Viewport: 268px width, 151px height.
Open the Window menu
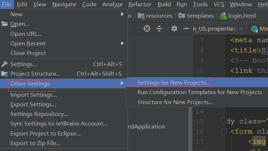[x=241, y=4]
